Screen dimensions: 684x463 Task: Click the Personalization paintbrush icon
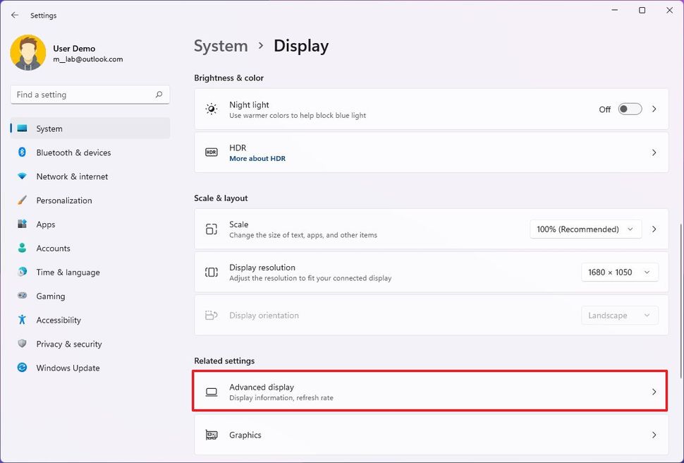22,200
